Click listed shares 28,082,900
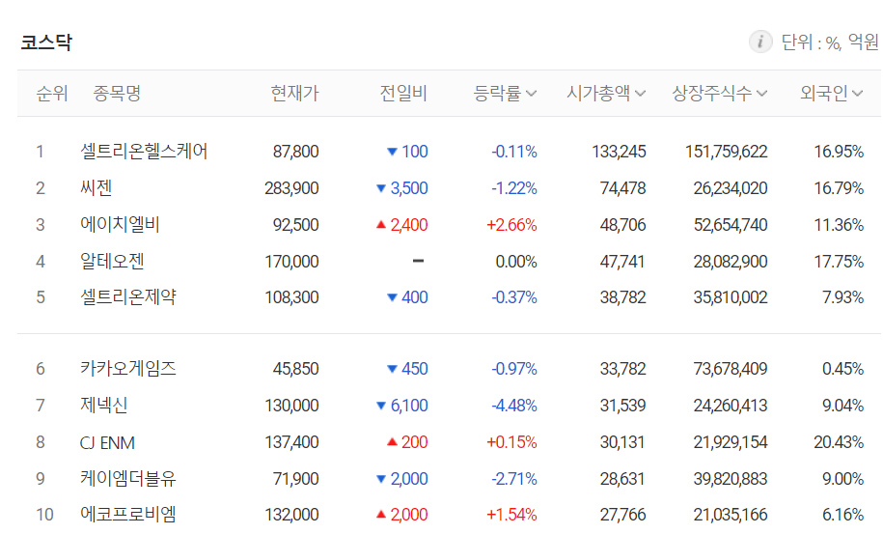 pyautogui.click(x=731, y=262)
